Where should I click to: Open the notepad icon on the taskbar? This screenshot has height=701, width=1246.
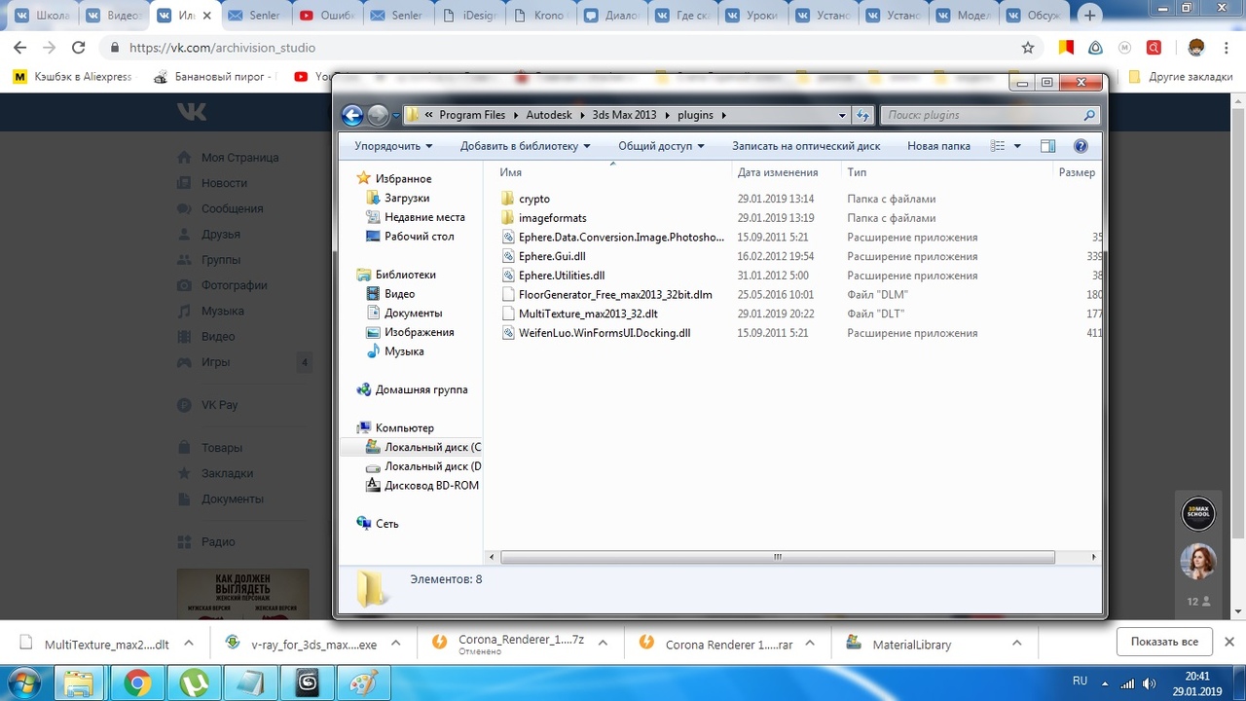[252, 683]
